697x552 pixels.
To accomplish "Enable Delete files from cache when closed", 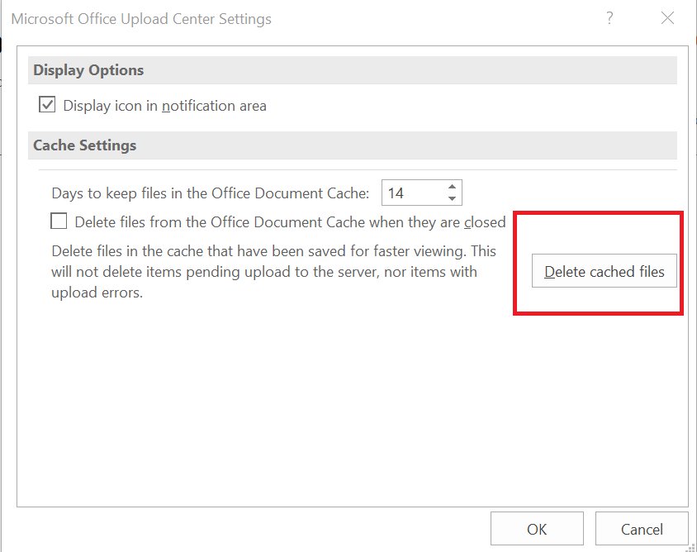I will (59, 221).
